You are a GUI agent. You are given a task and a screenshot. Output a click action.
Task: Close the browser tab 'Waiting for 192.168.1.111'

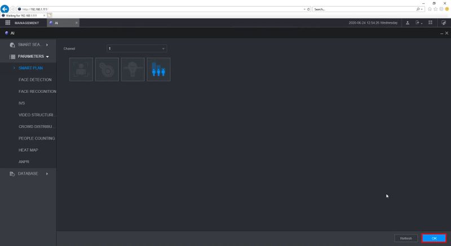pos(45,16)
